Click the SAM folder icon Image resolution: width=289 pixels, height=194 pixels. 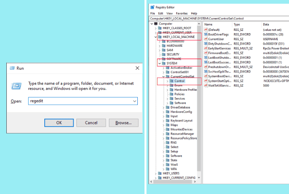(x=164, y=50)
